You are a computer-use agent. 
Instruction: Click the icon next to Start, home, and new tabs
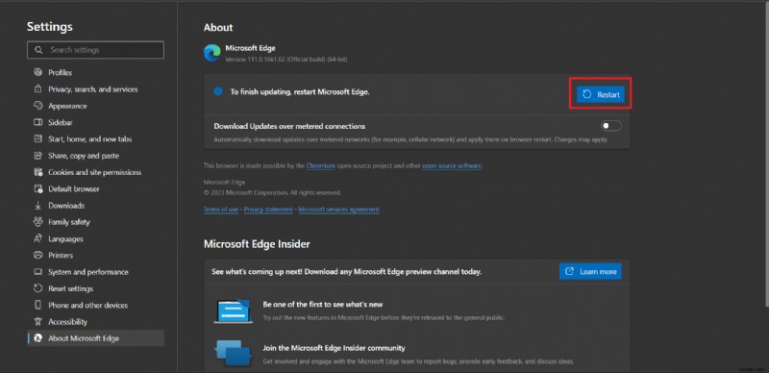point(38,138)
